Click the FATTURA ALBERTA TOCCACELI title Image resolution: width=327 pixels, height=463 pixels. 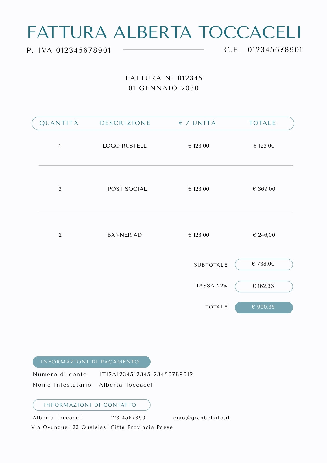(164, 32)
